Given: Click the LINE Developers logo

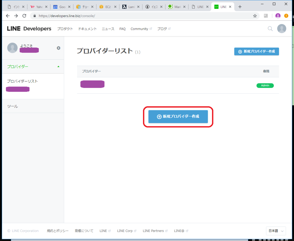Looking at the screenshot, I should point(29,28).
